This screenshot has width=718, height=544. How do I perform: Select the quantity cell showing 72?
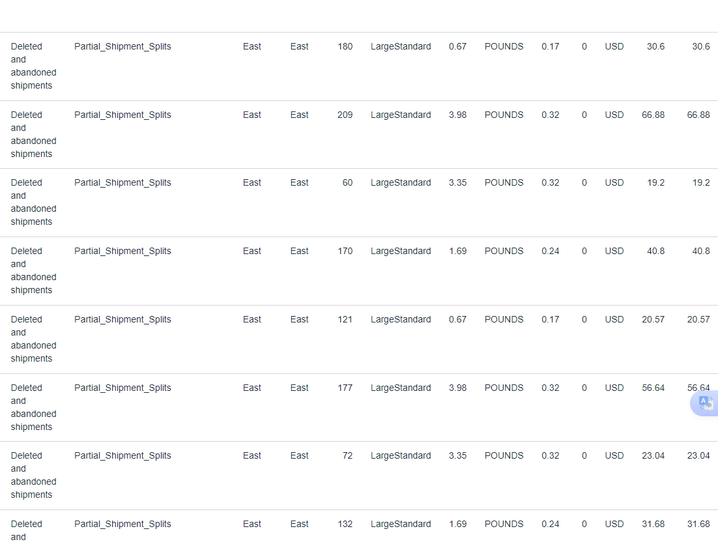click(347, 455)
